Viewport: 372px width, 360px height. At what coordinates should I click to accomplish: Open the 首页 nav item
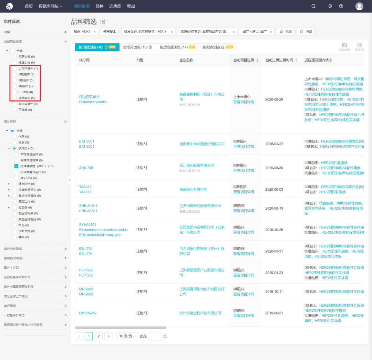coord(29,6)
